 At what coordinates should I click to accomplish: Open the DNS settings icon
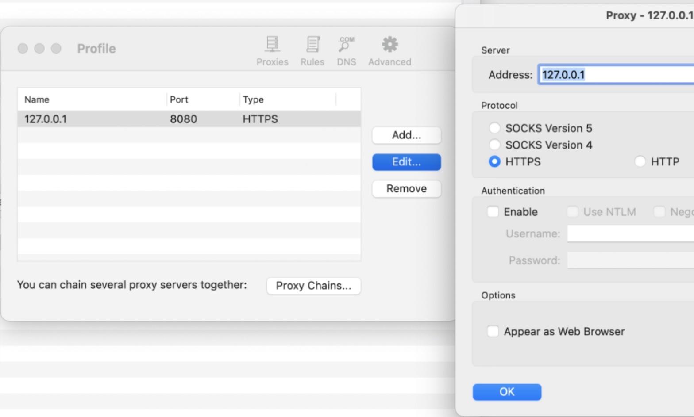[x=346, y=51]
